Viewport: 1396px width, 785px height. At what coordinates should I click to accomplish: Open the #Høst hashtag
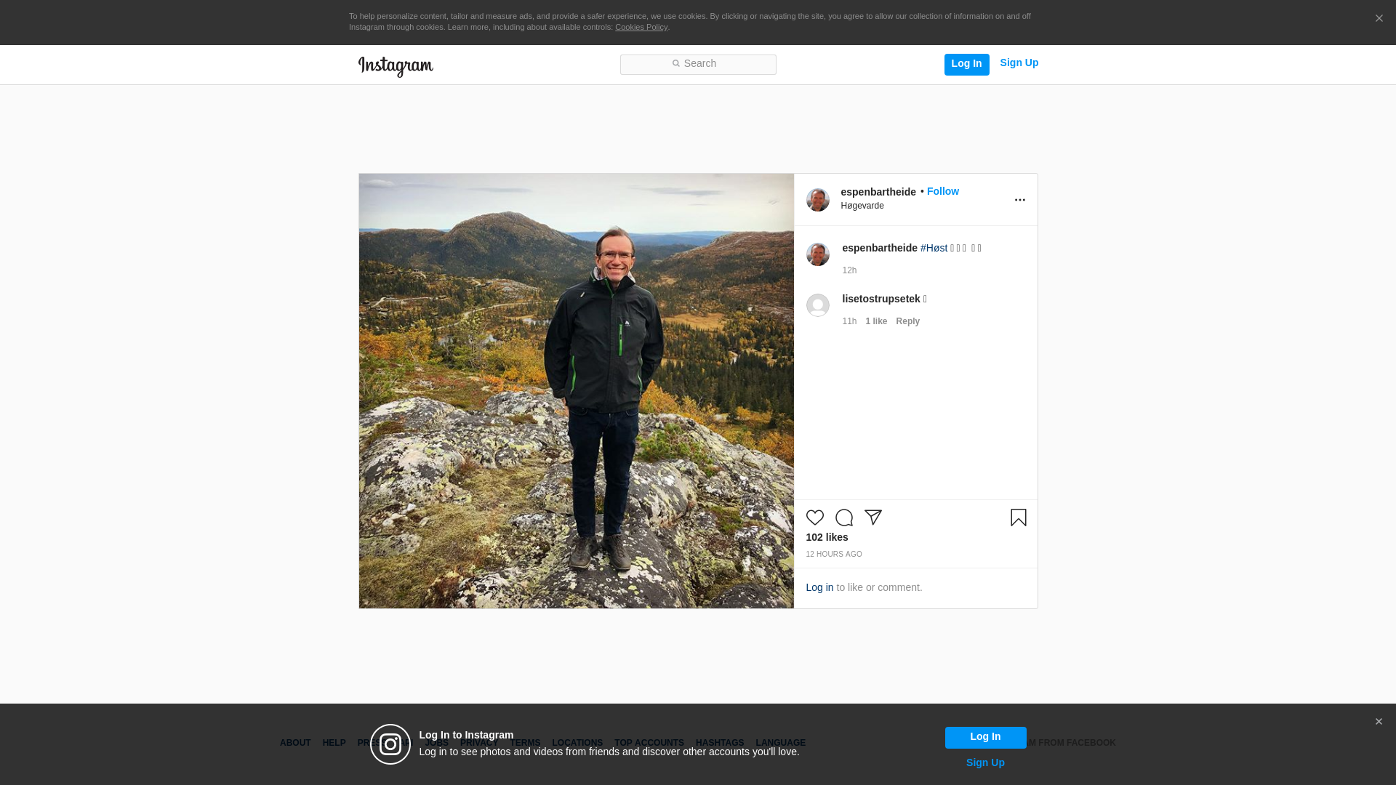(x=934, y=248)
